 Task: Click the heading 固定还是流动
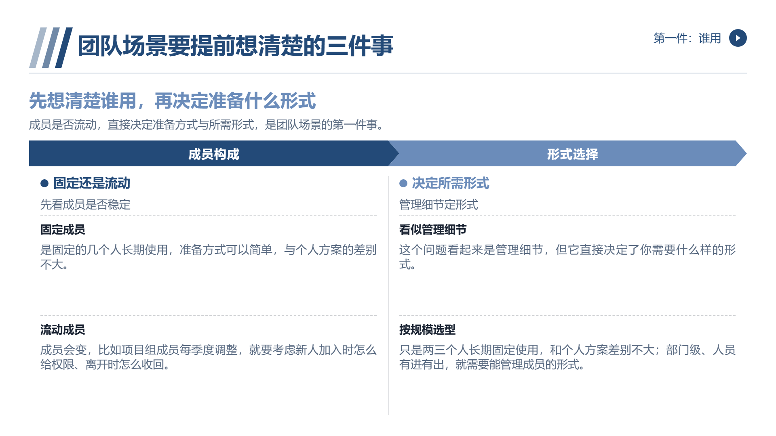tap(92, 183)
